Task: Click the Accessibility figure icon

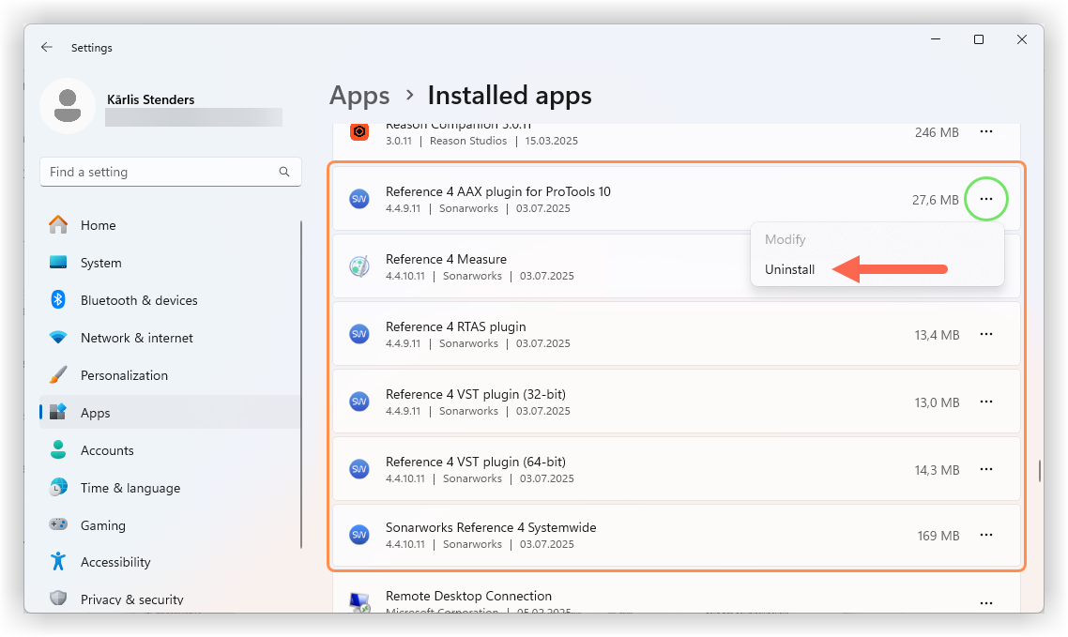Action: coord(58,561)
